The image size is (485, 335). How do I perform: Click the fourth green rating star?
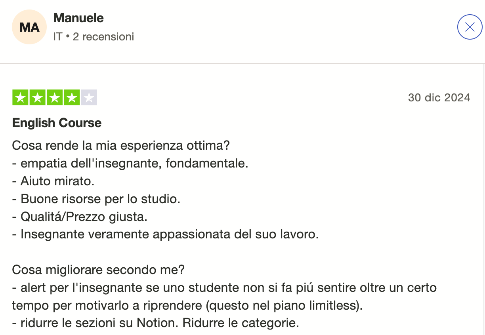72,98
